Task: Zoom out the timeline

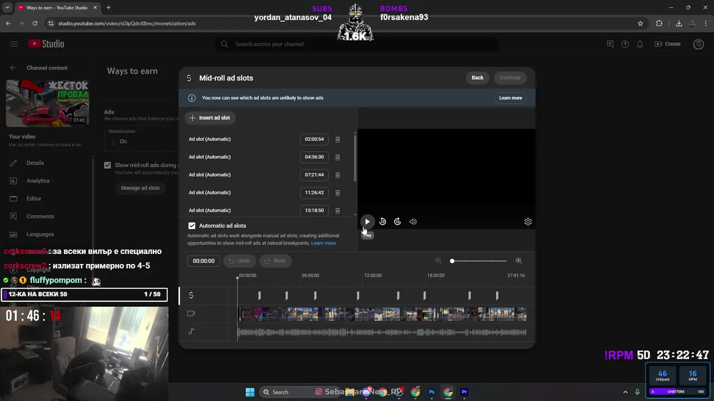Action: (438, 261)
